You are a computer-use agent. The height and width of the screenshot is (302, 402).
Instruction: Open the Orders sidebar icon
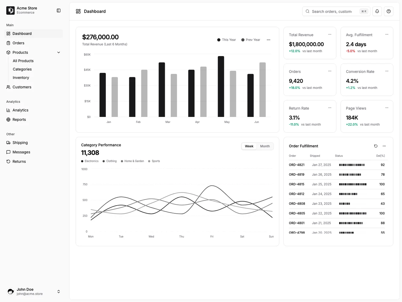tap(8, 43)
